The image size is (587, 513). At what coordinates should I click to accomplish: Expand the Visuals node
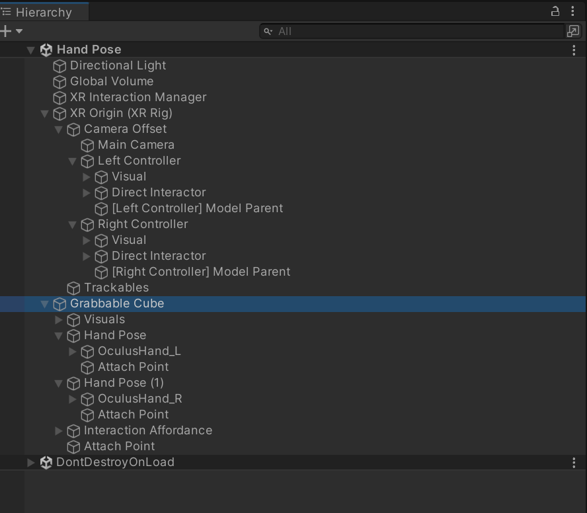click(x=58, y=320)
